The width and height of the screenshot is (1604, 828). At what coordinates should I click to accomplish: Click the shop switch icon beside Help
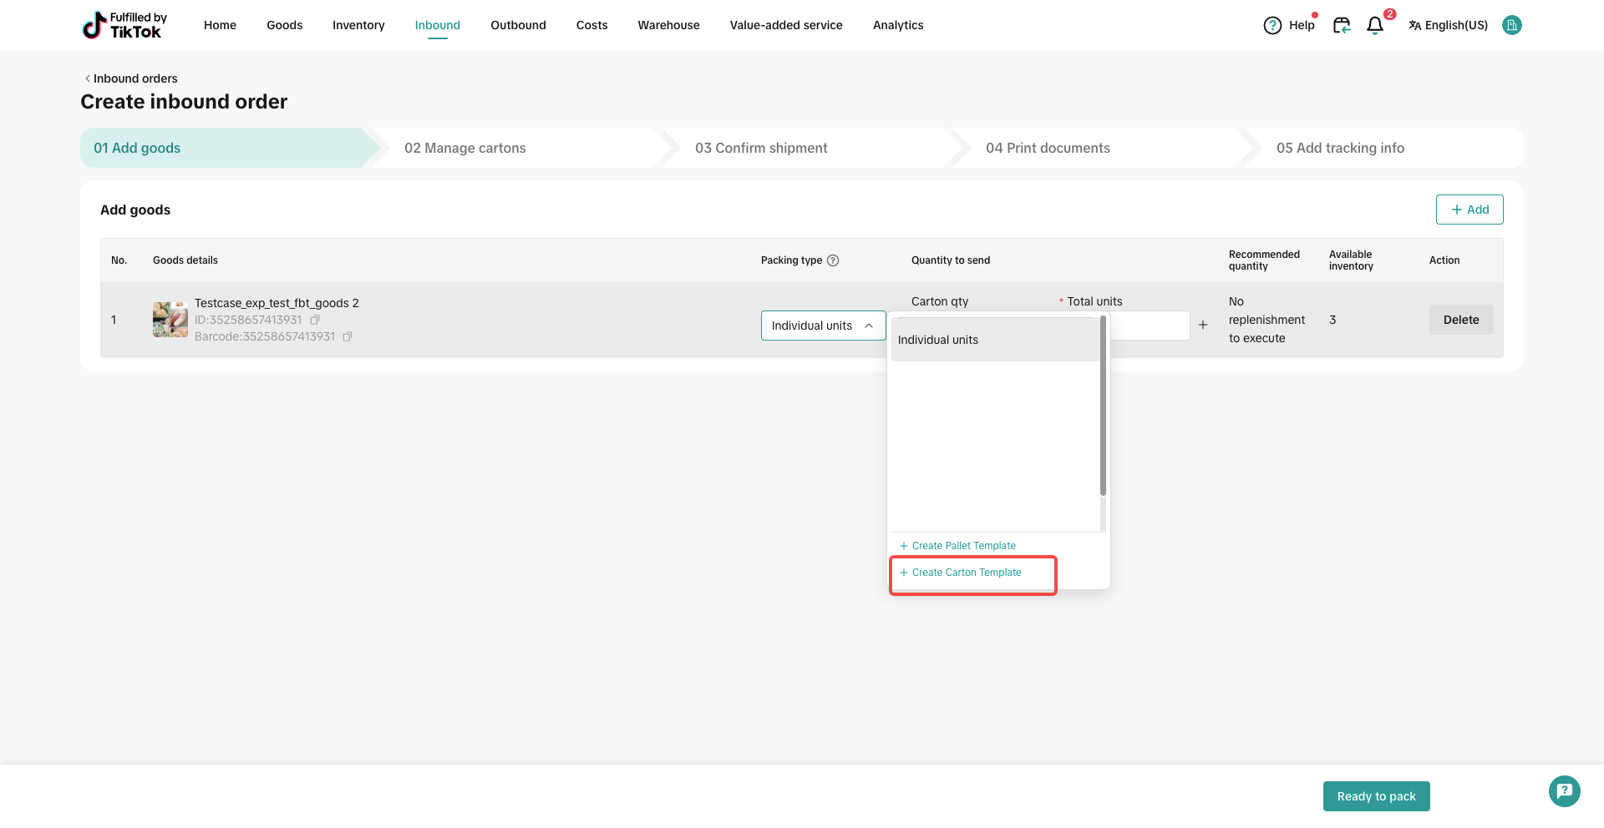(1341, 25)
